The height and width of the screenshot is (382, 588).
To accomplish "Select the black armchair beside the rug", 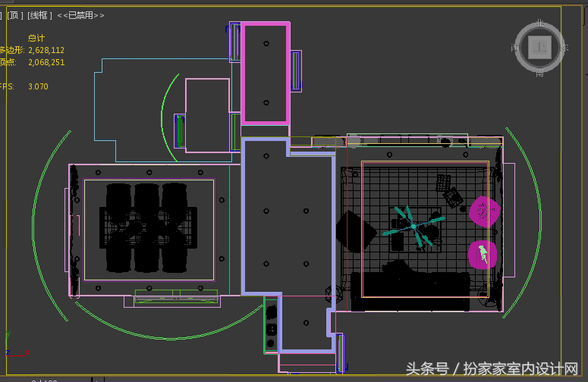I will [356, 231].
